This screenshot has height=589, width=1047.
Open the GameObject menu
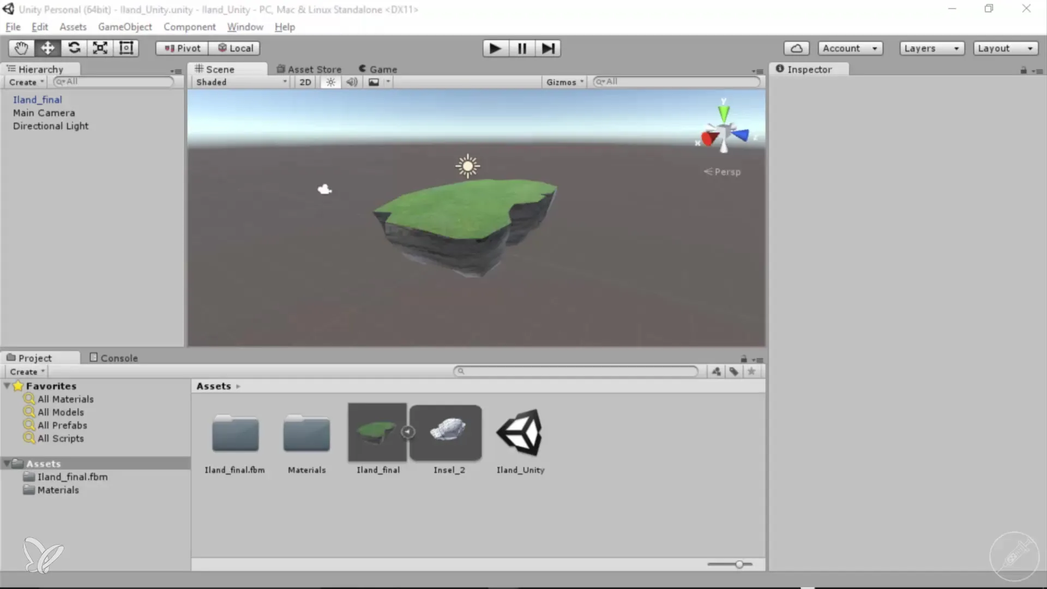click(x=125, y=27)
